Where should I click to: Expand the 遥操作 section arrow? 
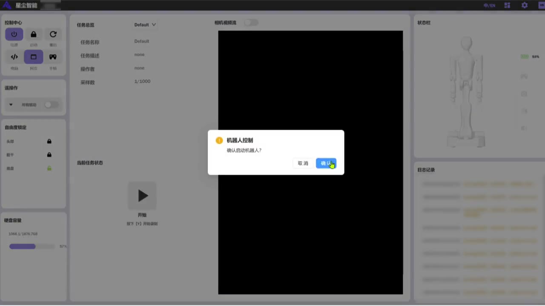(11, 105)
